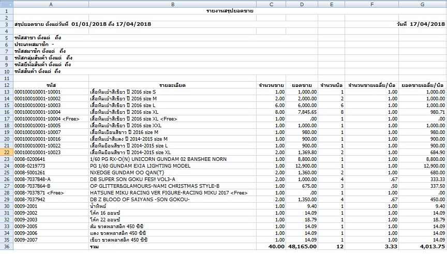
Task: Click code cell 0008-7037848-A
Action: point(51,180)
